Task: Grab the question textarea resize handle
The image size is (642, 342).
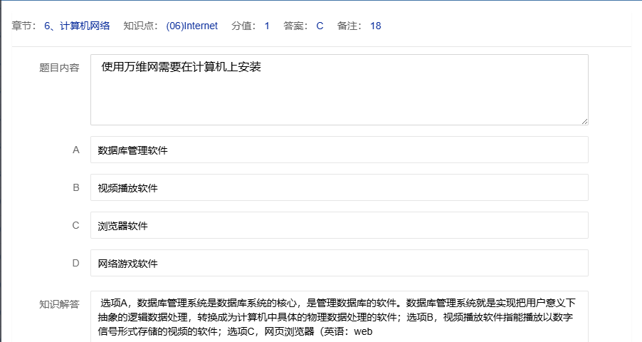Action: pyautogui.click(x=584, y=121)
